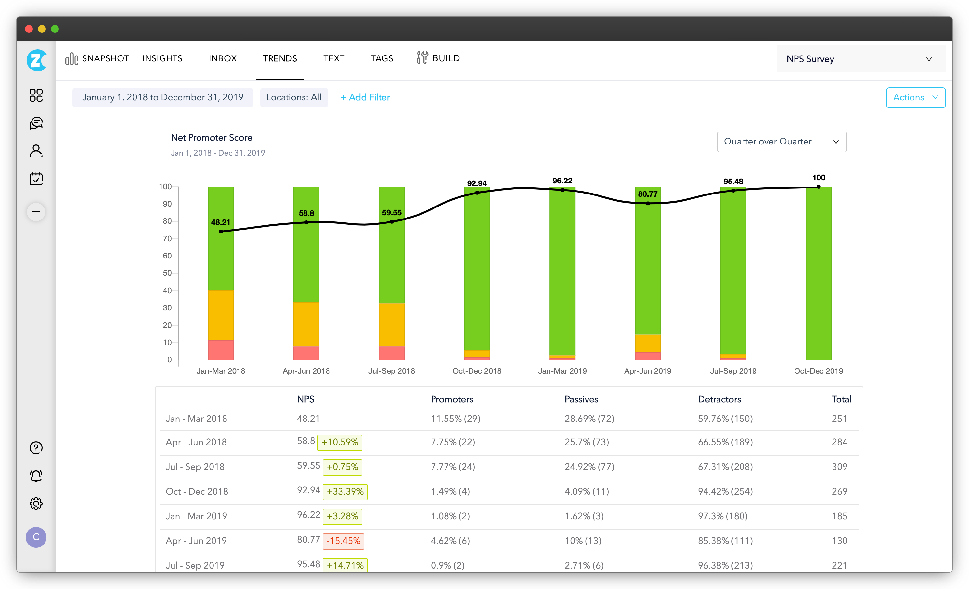Image resolution: width=969 pixels, height=589 pixels.
Task: Open the notifications bell icon
Action: (x=36, y=476)
